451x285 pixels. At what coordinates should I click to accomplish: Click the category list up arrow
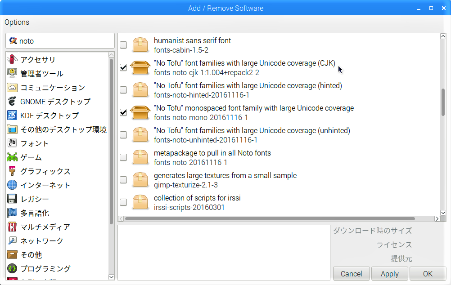[x=111, y=54]
